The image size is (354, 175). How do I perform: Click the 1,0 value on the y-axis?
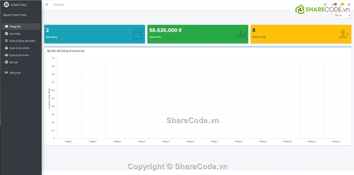point(53,58)
